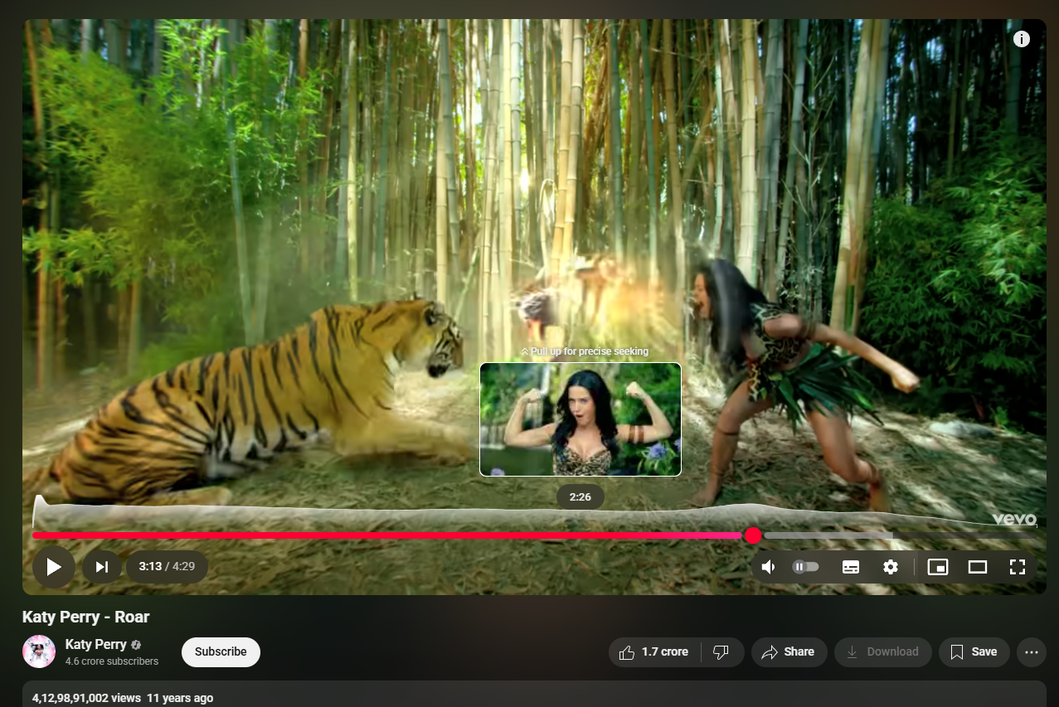Open the more actions three-dot menu
Screen dimensions: 1059x707
point(1031,652)
